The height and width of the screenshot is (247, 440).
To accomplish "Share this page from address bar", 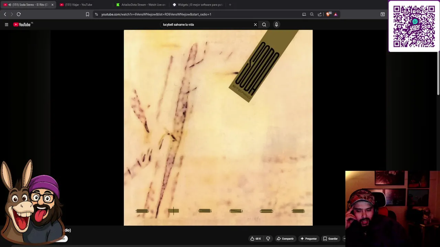I will click(320, 14).
